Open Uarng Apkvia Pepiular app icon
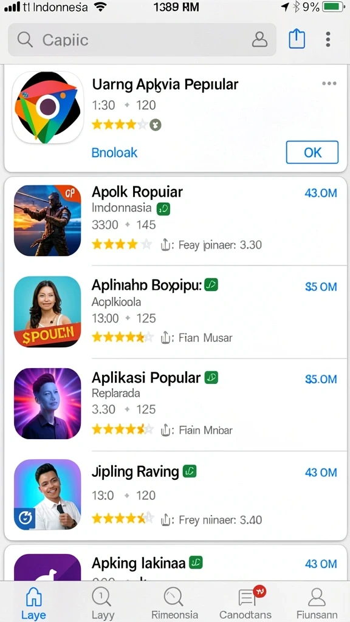 [x=47, y=108]
